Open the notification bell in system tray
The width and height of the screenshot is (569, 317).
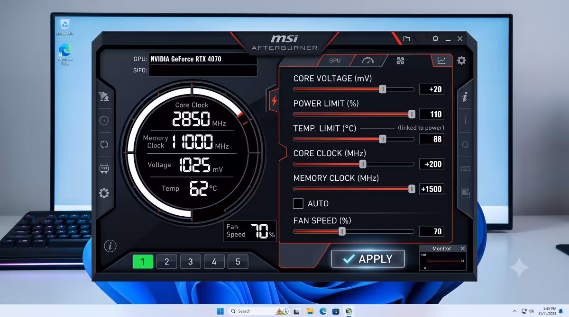pyautogui.click(x=560, y=311)
